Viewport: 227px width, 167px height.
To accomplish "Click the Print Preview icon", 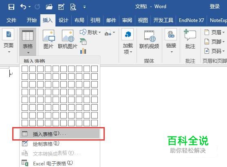I will [x=73, y=7].
